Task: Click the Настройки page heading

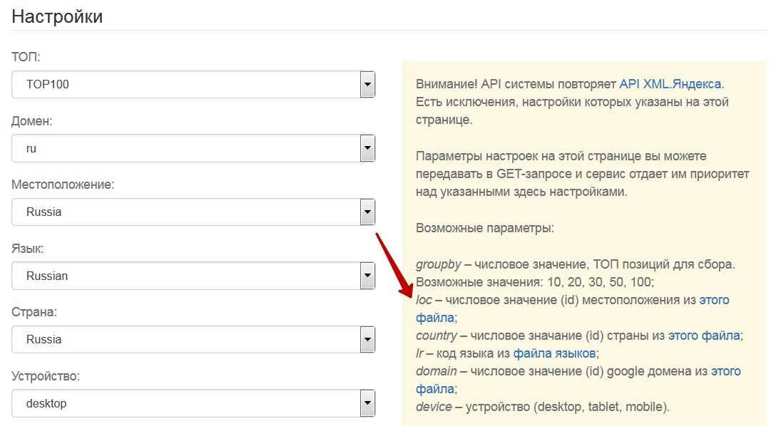Action: pyautogui.click(x=58, y=16)
